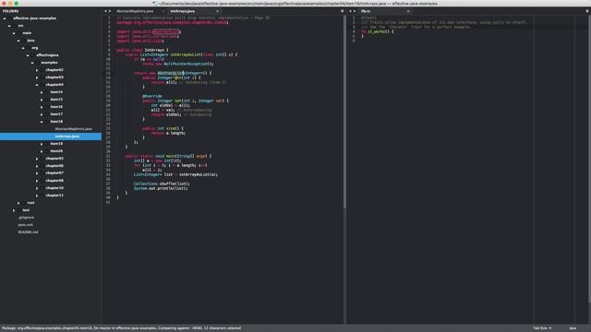
Task: Collapse the item18 folder arrow
Action: click(42, 122)
